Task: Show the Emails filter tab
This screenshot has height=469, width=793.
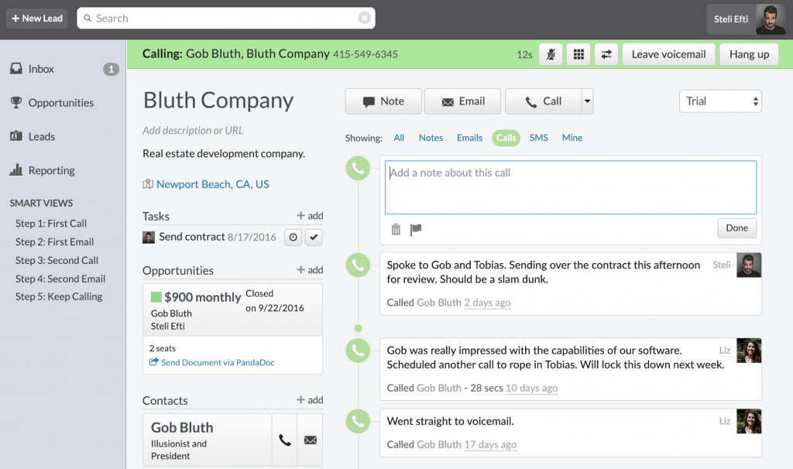Action: (469, 138)
